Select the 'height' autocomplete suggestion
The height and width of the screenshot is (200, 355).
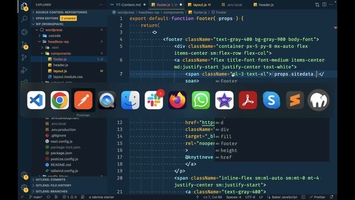tap(272, 151)
